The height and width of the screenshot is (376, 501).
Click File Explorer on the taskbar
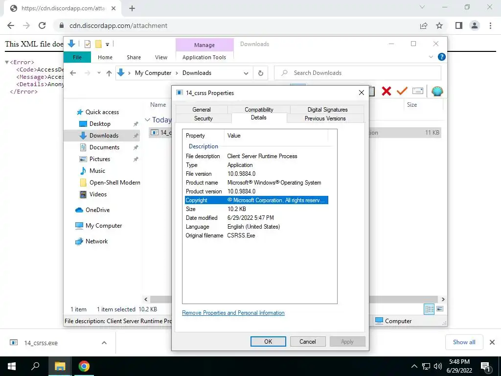60,366
